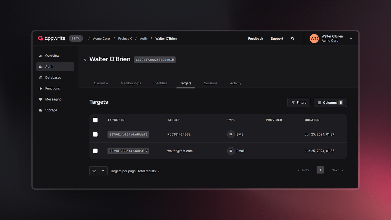
Task: Click the CREATED column header
Action: click(312, 120)
